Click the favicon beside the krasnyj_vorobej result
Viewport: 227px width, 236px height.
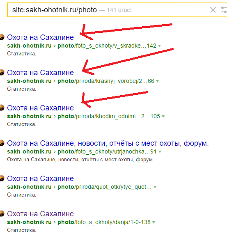2,72
